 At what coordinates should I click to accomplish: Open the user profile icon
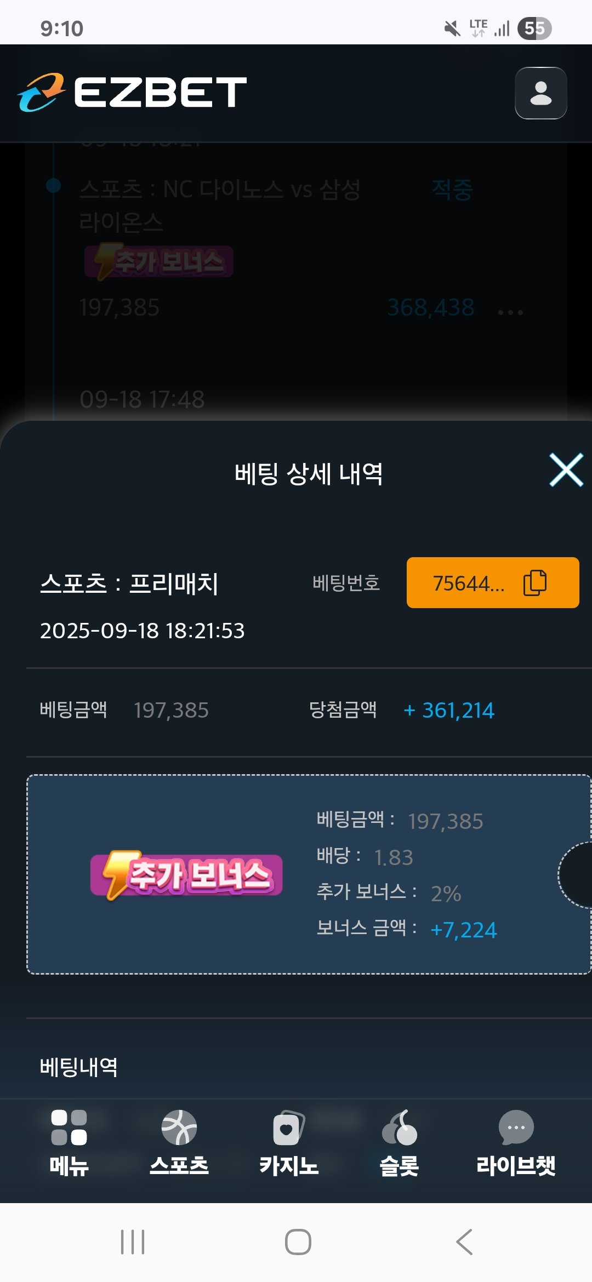coord(540,93)
